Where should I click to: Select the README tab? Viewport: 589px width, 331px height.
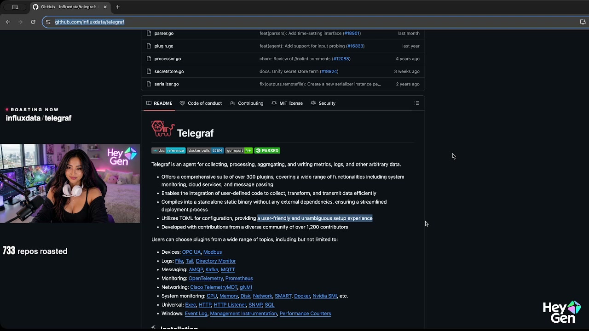[x=159, y=103]
